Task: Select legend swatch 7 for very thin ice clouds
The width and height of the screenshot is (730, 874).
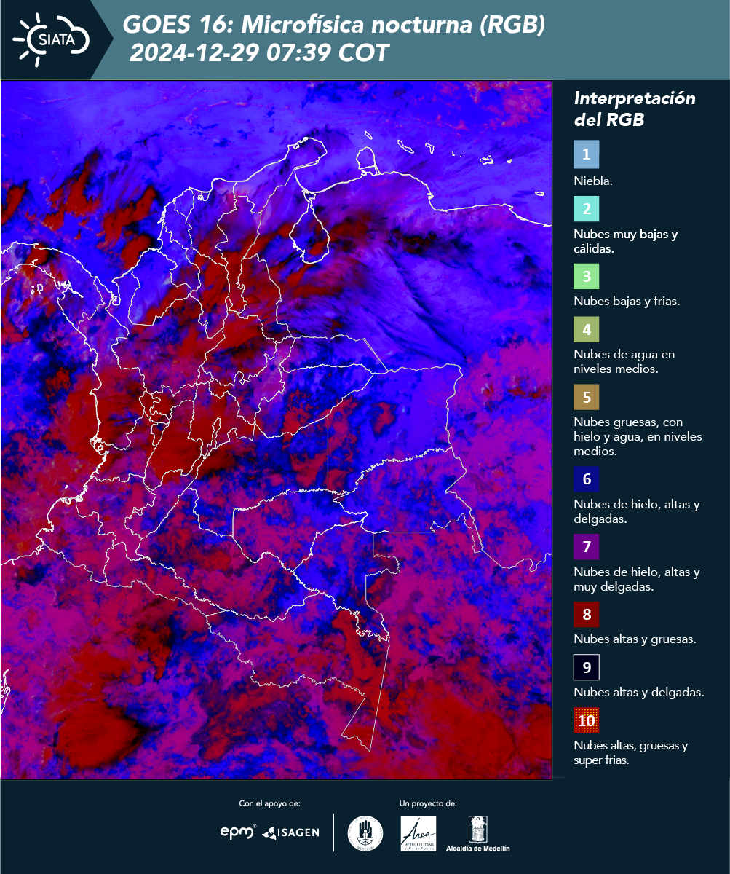Action: 586,546
